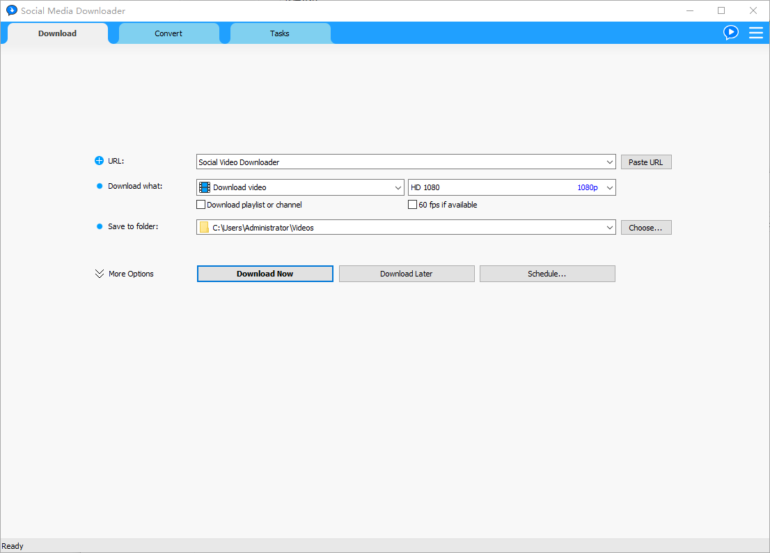Click the chat support icon near the menu

731,32
